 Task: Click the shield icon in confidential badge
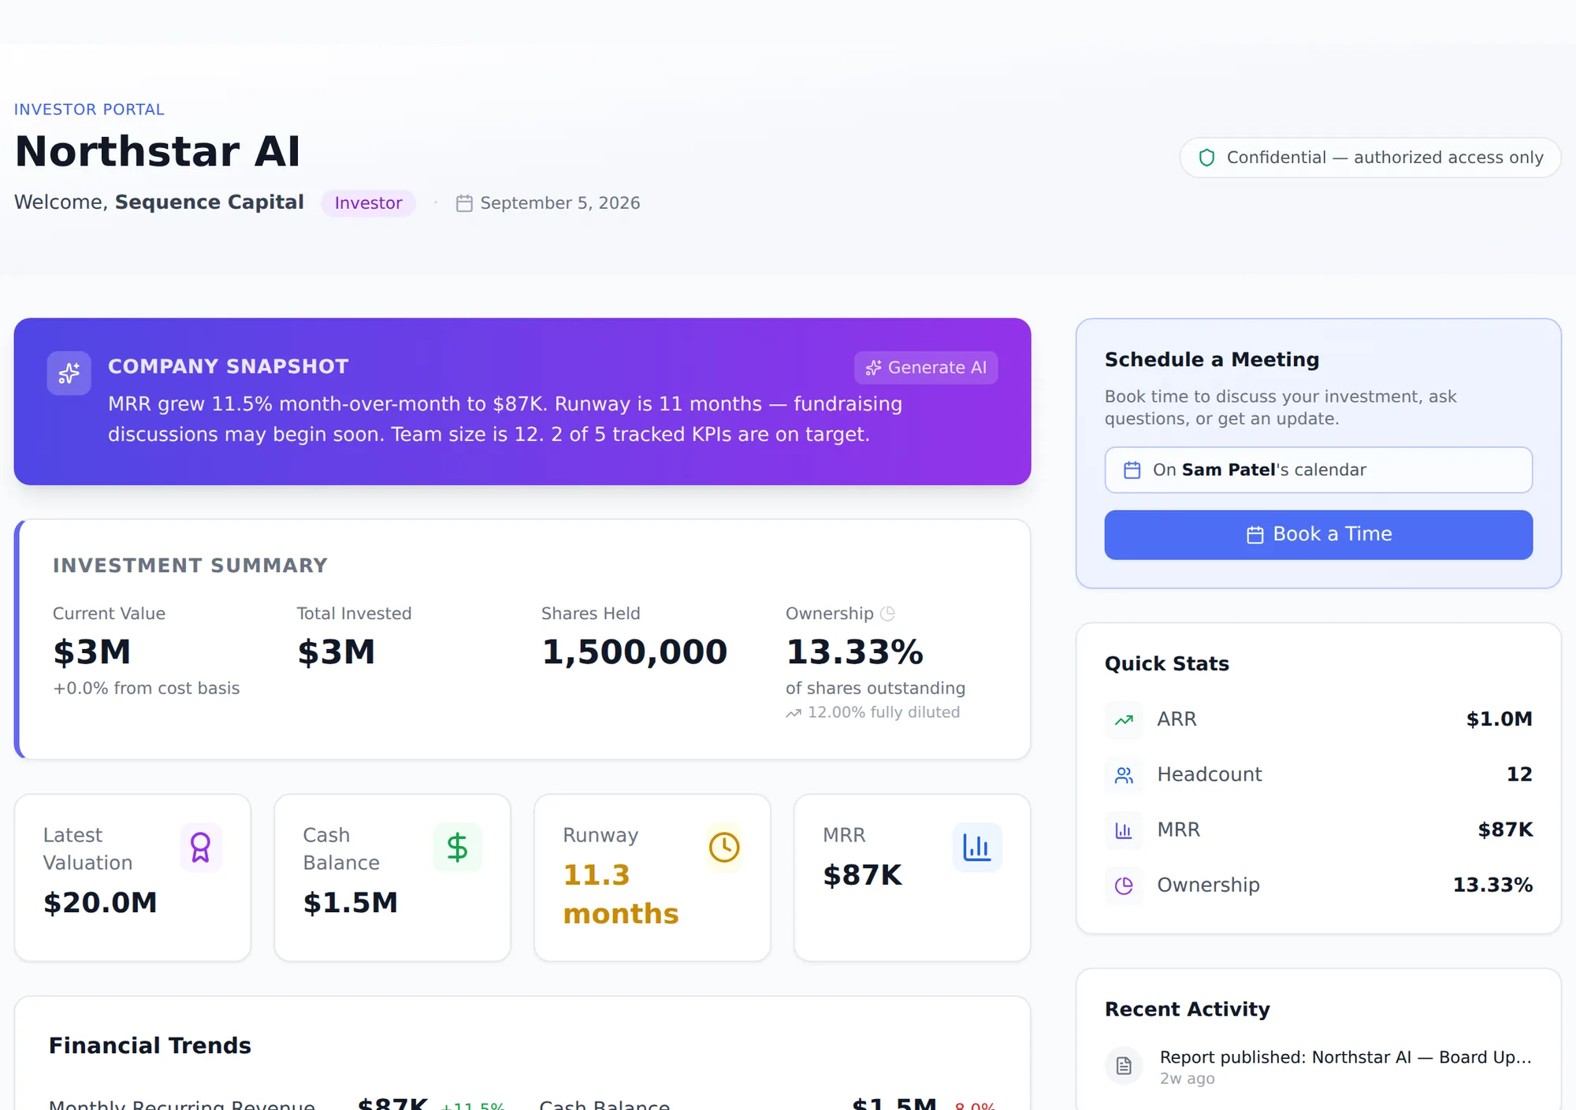1206,158
